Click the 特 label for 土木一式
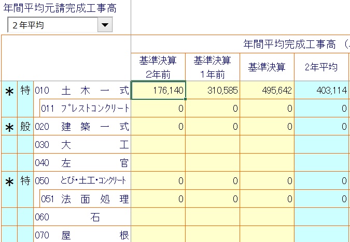Image resolution: width=350 pixels, height=242 pixels. coord(25,90)
